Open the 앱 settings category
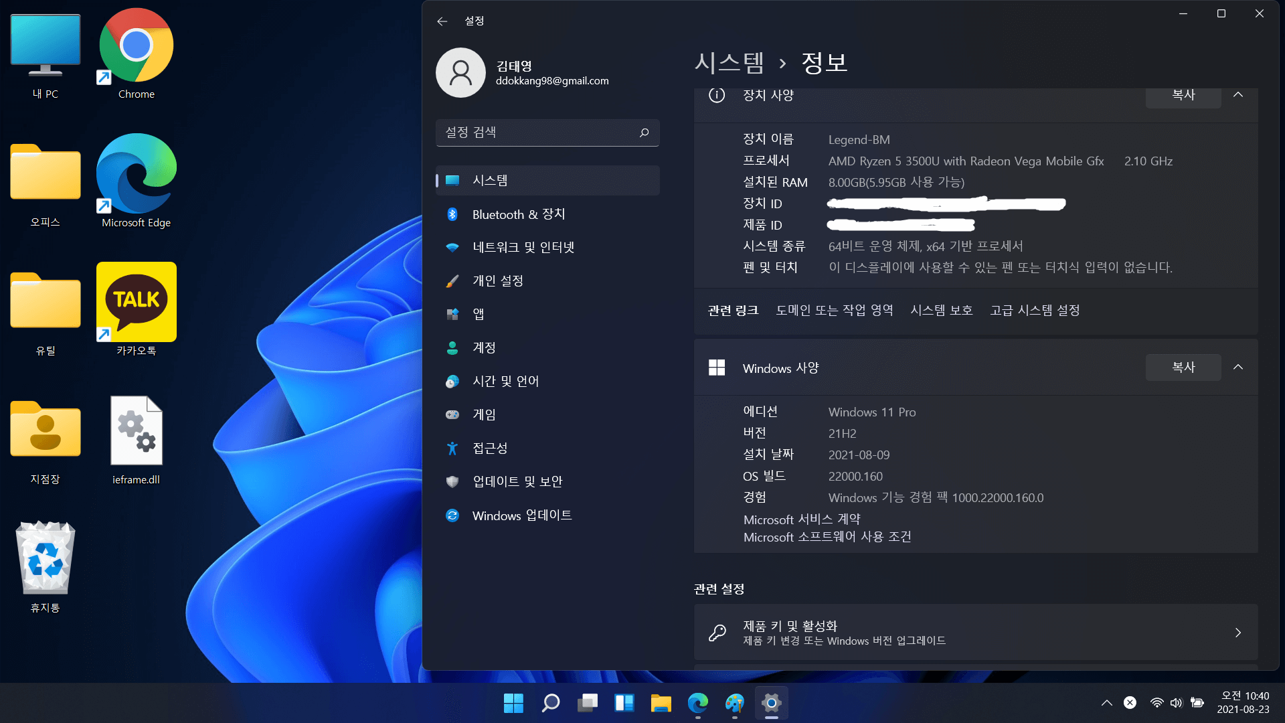The width and height of the screenshot is (1285, 723). (547, 314)
